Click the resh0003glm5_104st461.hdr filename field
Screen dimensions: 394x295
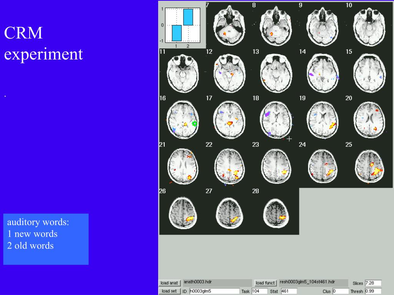(x=313, y=282)
